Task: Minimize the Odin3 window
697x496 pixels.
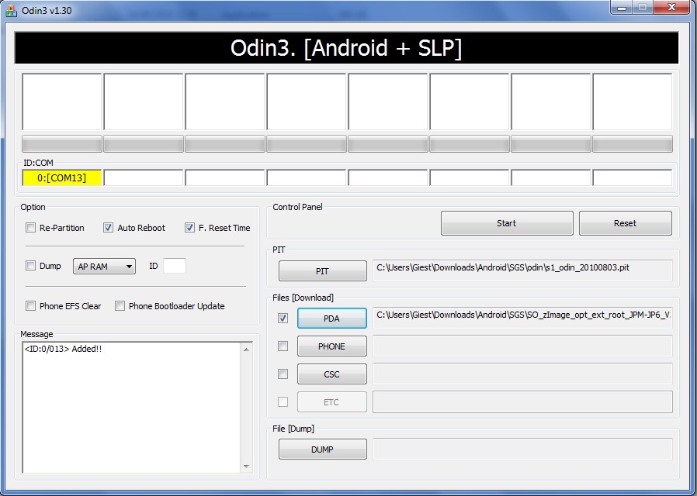Action: [x=622, y=8]
